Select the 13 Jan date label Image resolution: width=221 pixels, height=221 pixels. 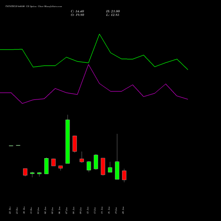[x=95, y=210]
